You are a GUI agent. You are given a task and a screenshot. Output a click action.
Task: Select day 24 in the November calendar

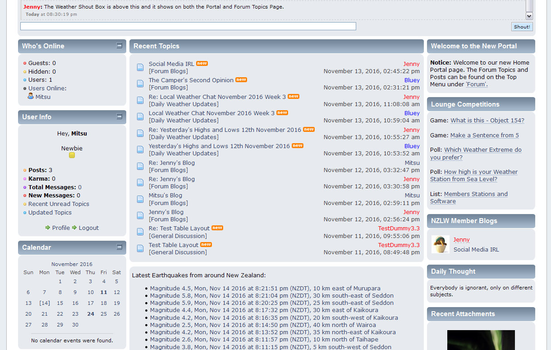pos(91,314)
